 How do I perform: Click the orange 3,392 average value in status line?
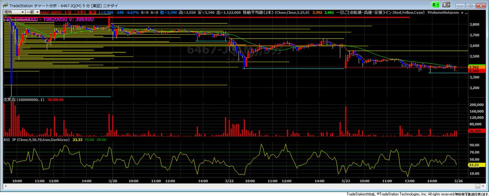pyautogui.click(x=317, y=13)
